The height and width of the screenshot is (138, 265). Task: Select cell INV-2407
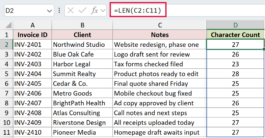33,103
